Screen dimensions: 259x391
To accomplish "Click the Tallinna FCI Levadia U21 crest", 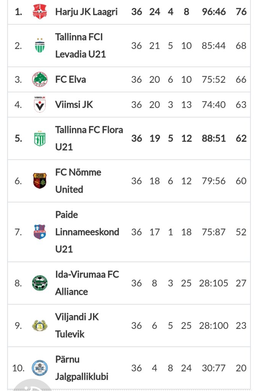I will pos(40,46).
